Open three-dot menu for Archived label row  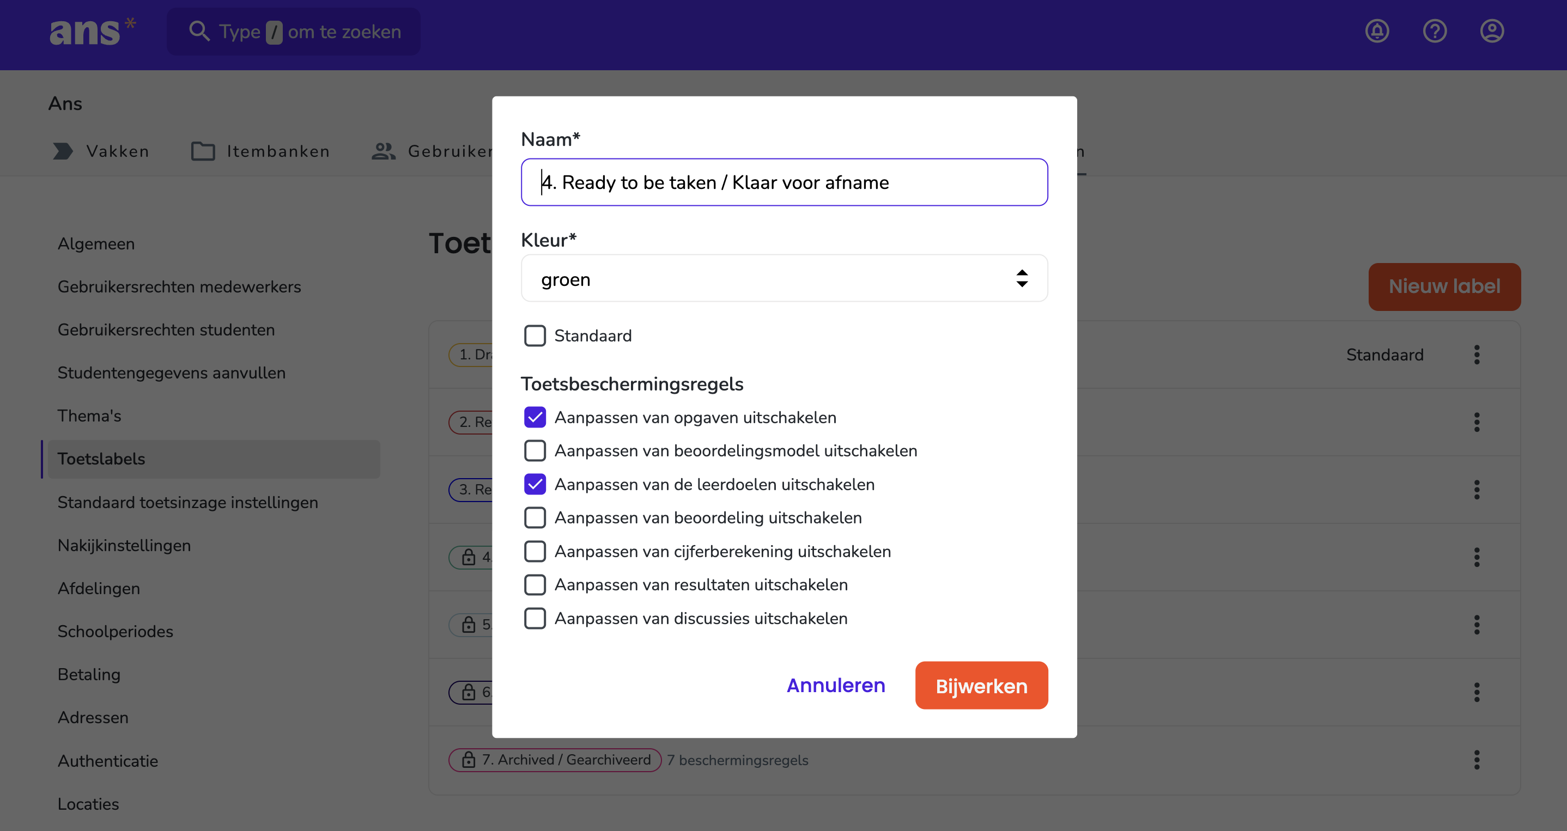pos(1477,759)
